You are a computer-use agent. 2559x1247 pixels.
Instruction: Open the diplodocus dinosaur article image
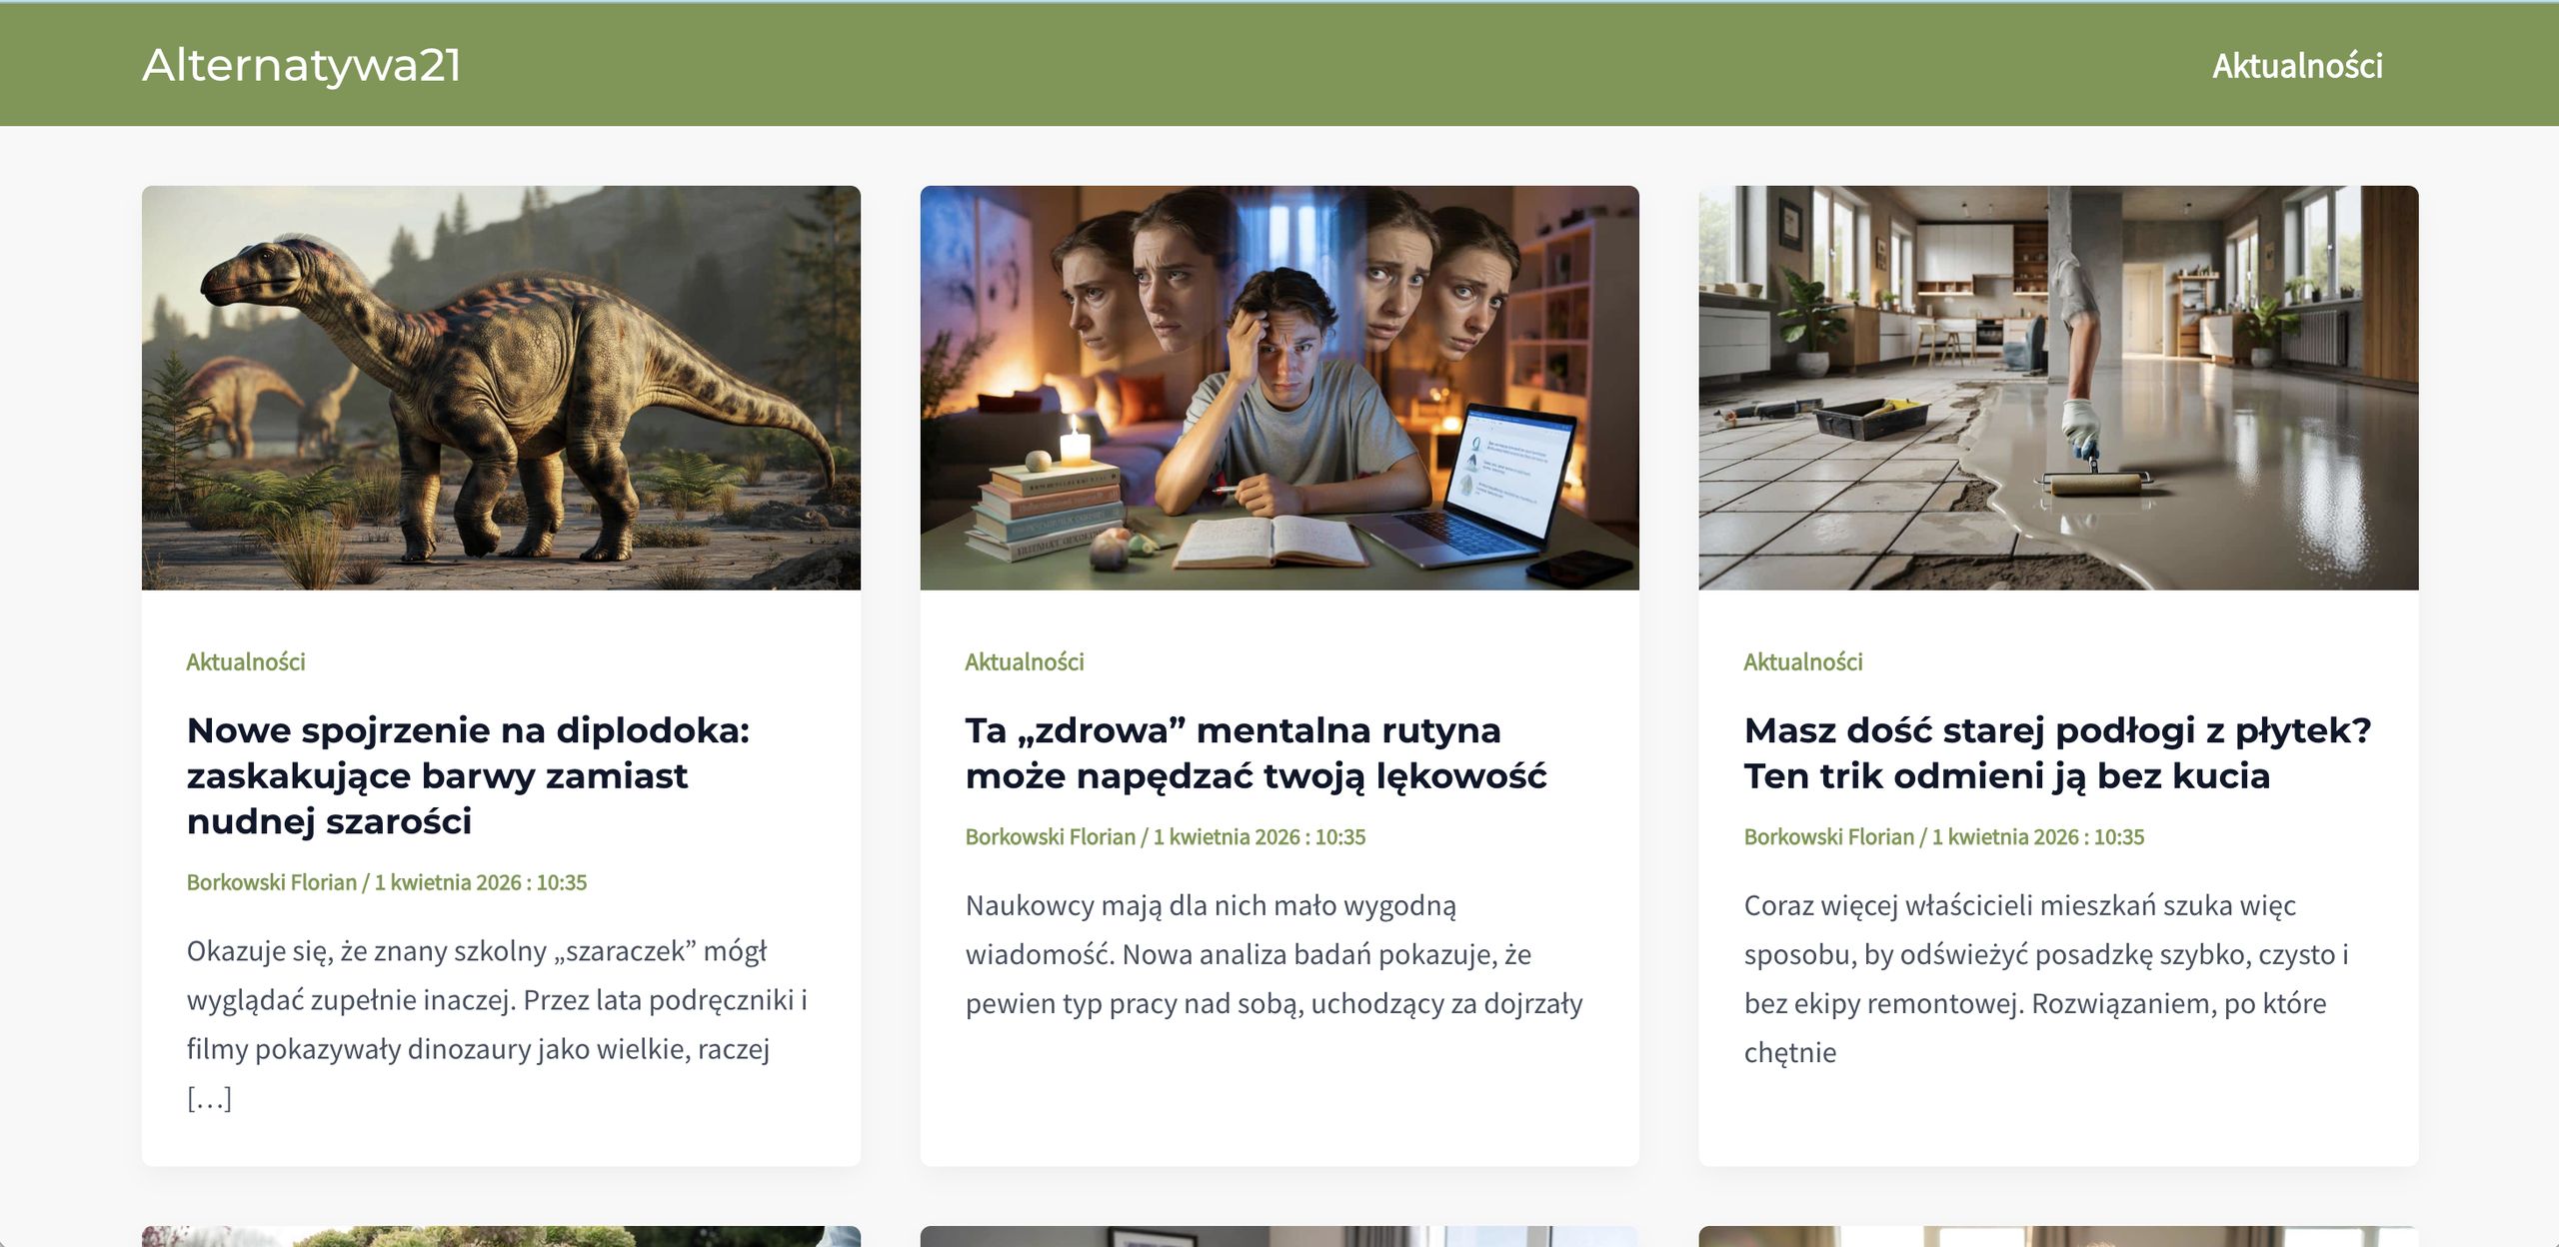(x=501, y=388)
